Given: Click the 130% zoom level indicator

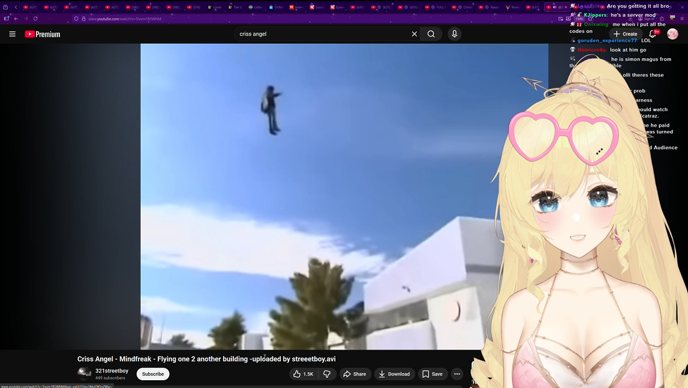Looking at the screenshot, I should (579, 19).
